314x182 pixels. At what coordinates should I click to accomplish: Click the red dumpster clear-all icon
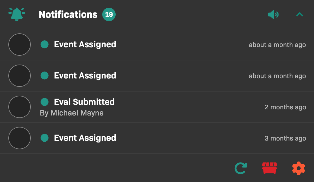pos(270,168)
